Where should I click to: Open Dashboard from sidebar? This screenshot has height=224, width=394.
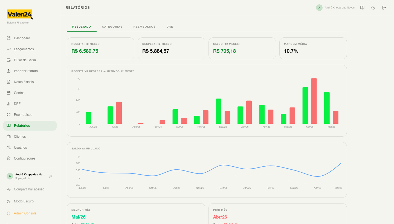click(30, 38)
